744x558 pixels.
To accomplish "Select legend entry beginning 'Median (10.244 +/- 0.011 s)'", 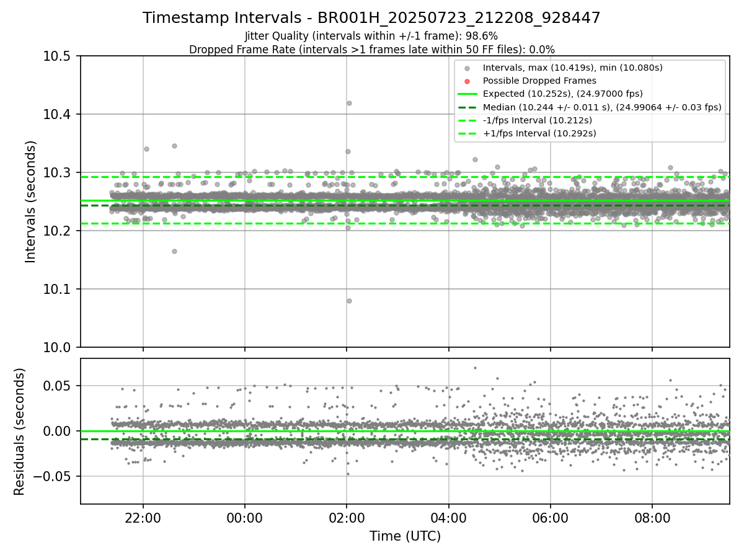I will 602,107.
